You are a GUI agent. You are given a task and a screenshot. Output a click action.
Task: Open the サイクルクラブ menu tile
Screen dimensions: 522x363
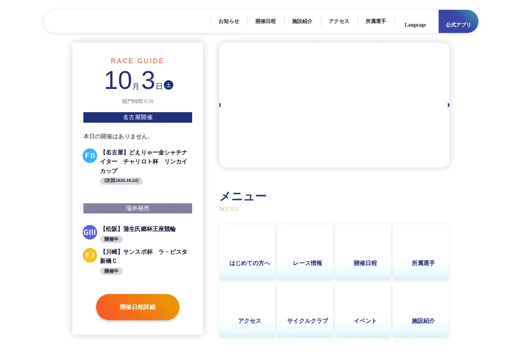tap(305, 310)
